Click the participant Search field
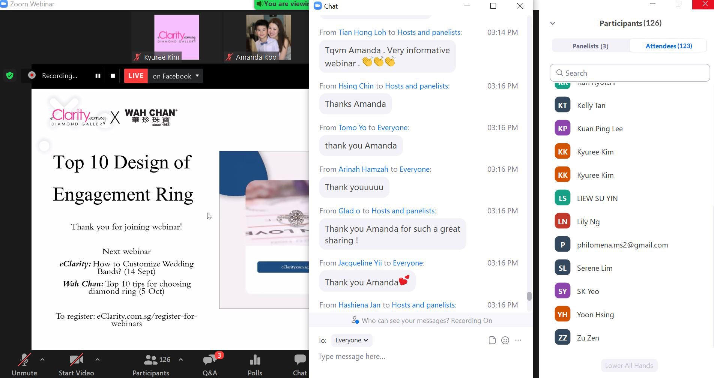 point(630,73)
